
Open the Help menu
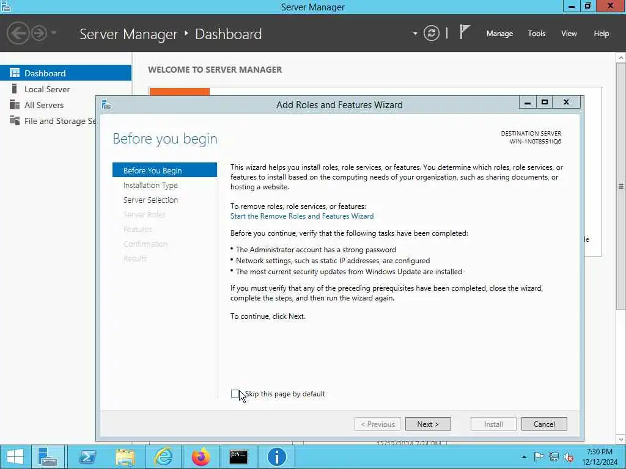pyautogui.click(x=602, y=34)
